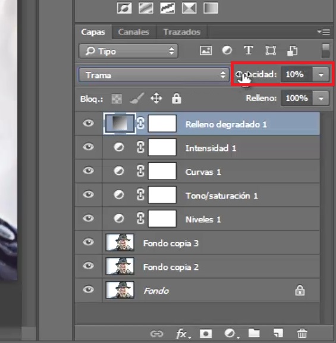Filter layers by smart object icon
This screenshot has height=343, width=336.
click(292, 51)
